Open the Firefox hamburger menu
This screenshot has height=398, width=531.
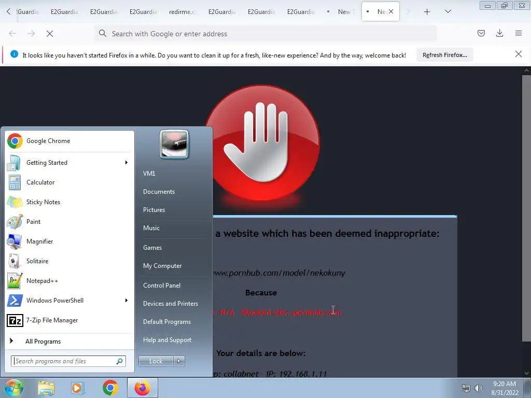519,33
